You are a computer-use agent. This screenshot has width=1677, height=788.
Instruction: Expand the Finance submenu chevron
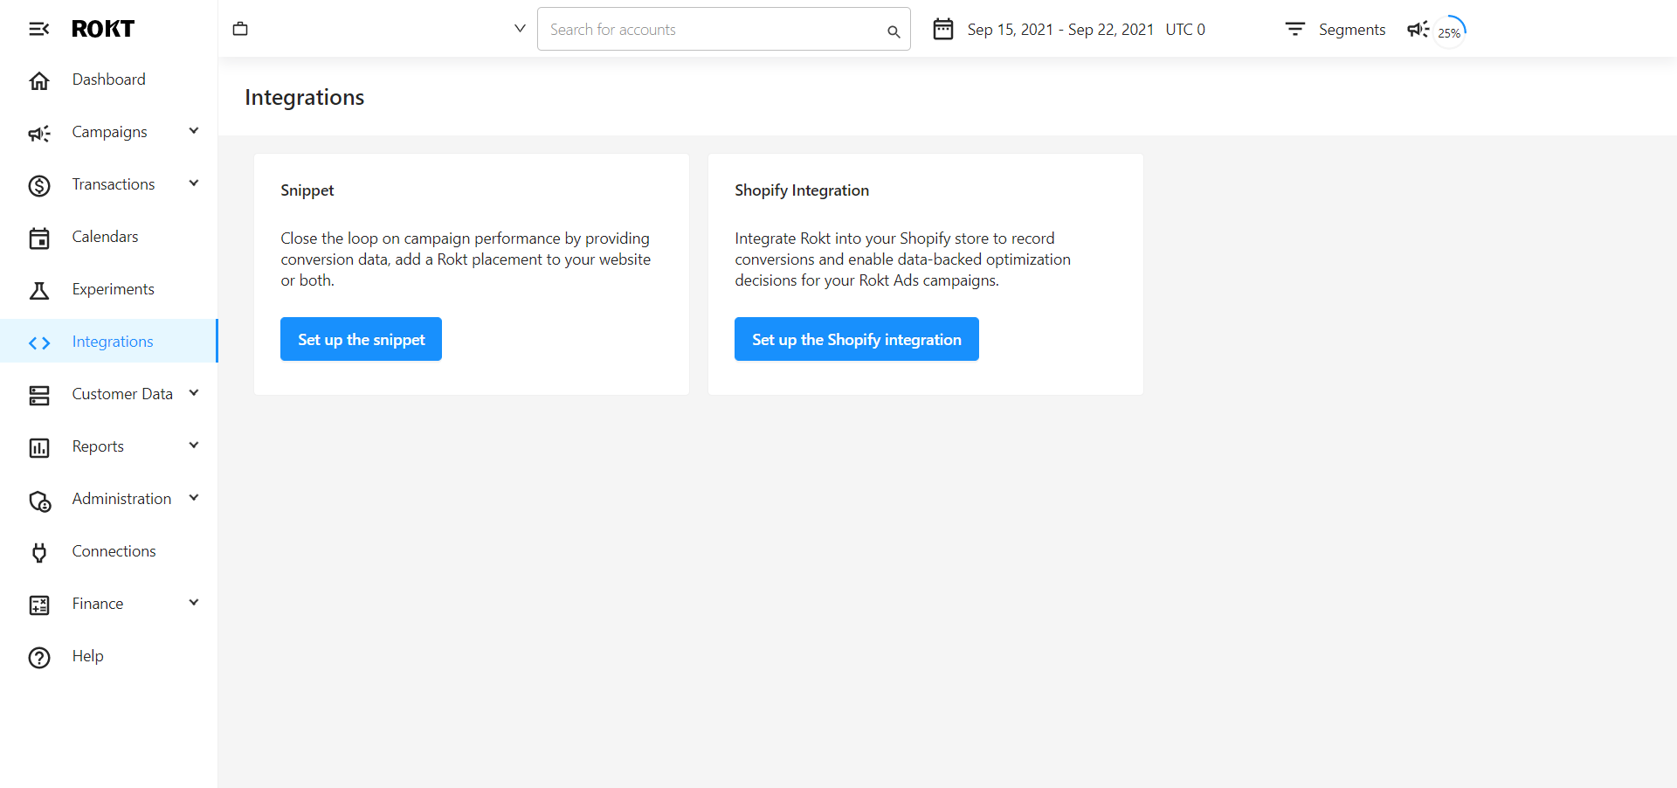[x=194, y=603]
